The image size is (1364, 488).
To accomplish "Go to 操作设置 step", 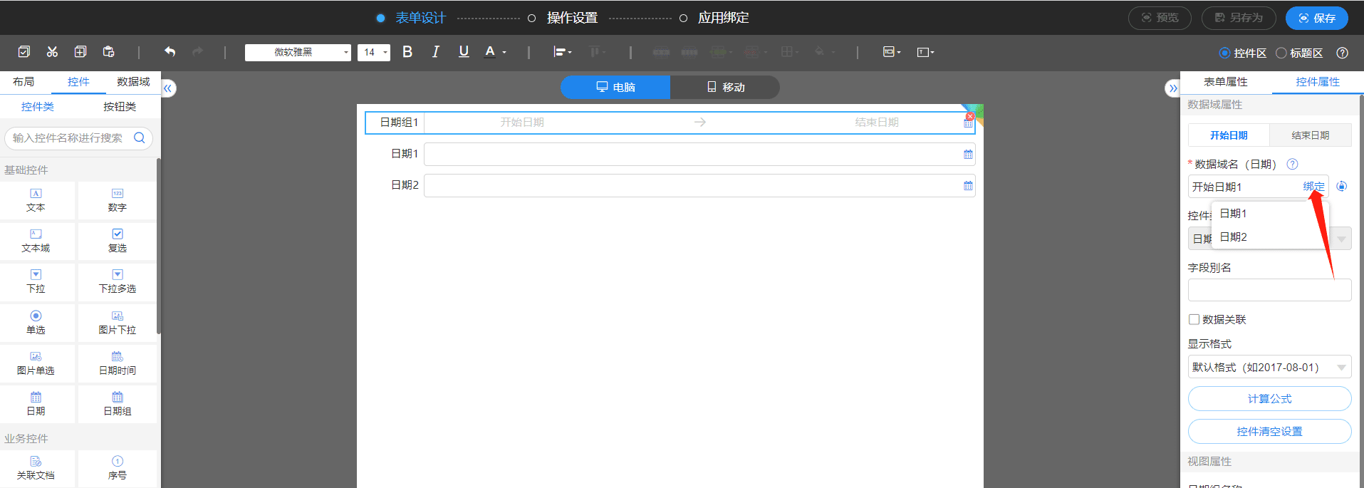I will click(x=572, y=18).
